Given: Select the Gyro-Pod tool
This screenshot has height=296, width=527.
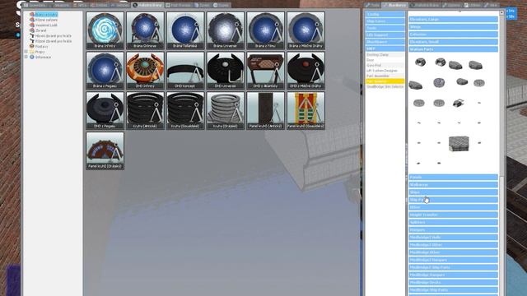Looking at the screenshot, I should 385,65.
